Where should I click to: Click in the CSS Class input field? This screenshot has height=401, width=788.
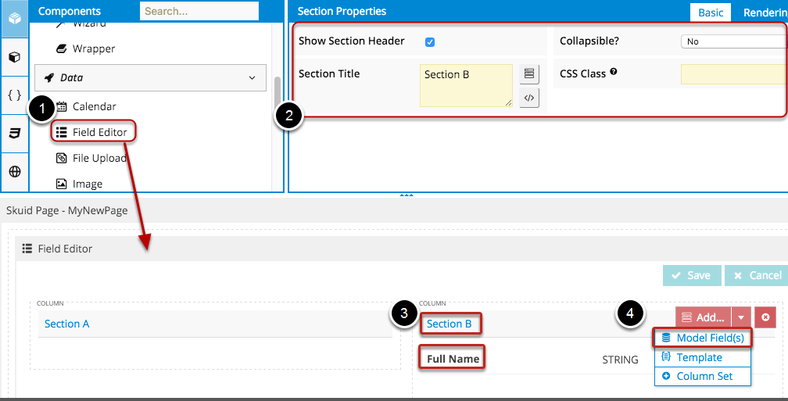click(733, 74)
